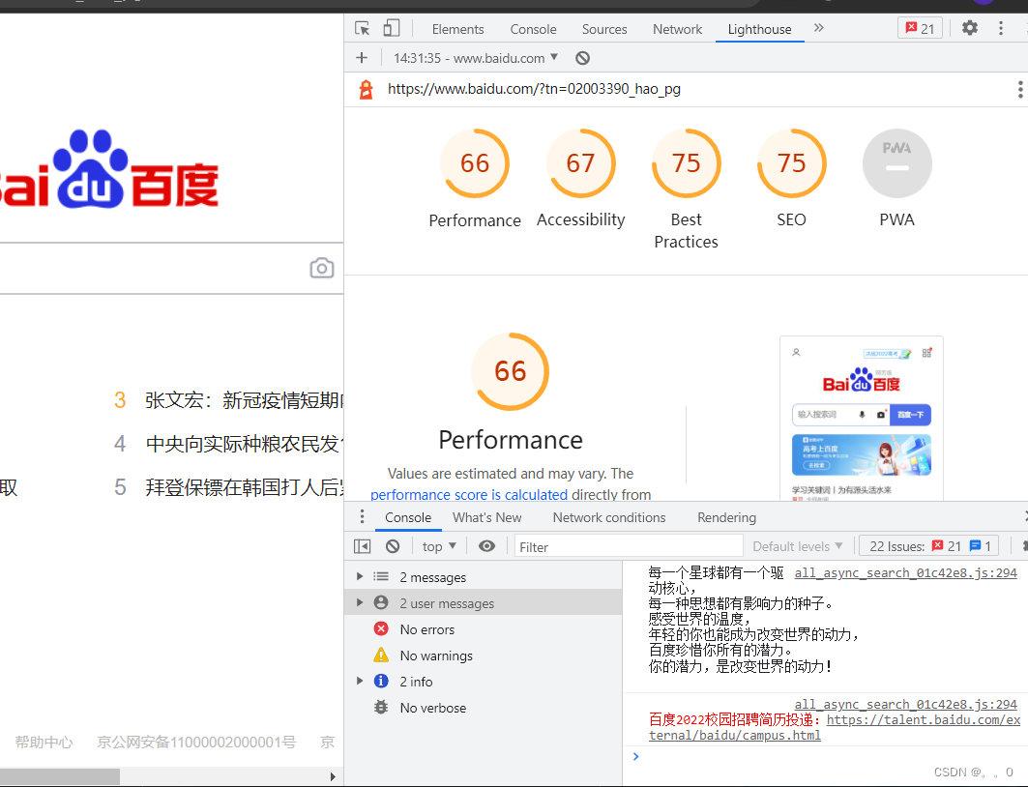Viewport: 1028px width, 787px height.
Task: Select the inspect element icon
Action: 362,28
